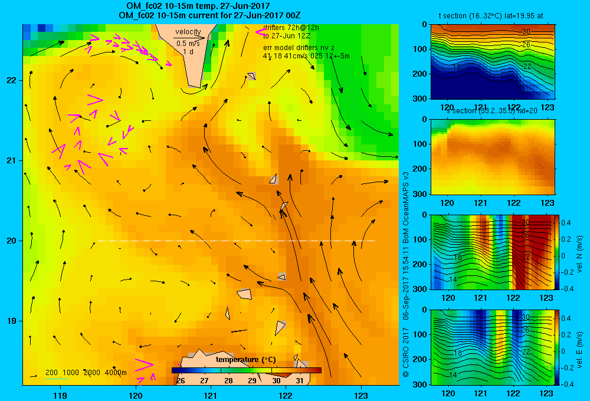Click the 'velocity' legend label
Viewport: 590px width, 401px height.
tap(188, 32)
